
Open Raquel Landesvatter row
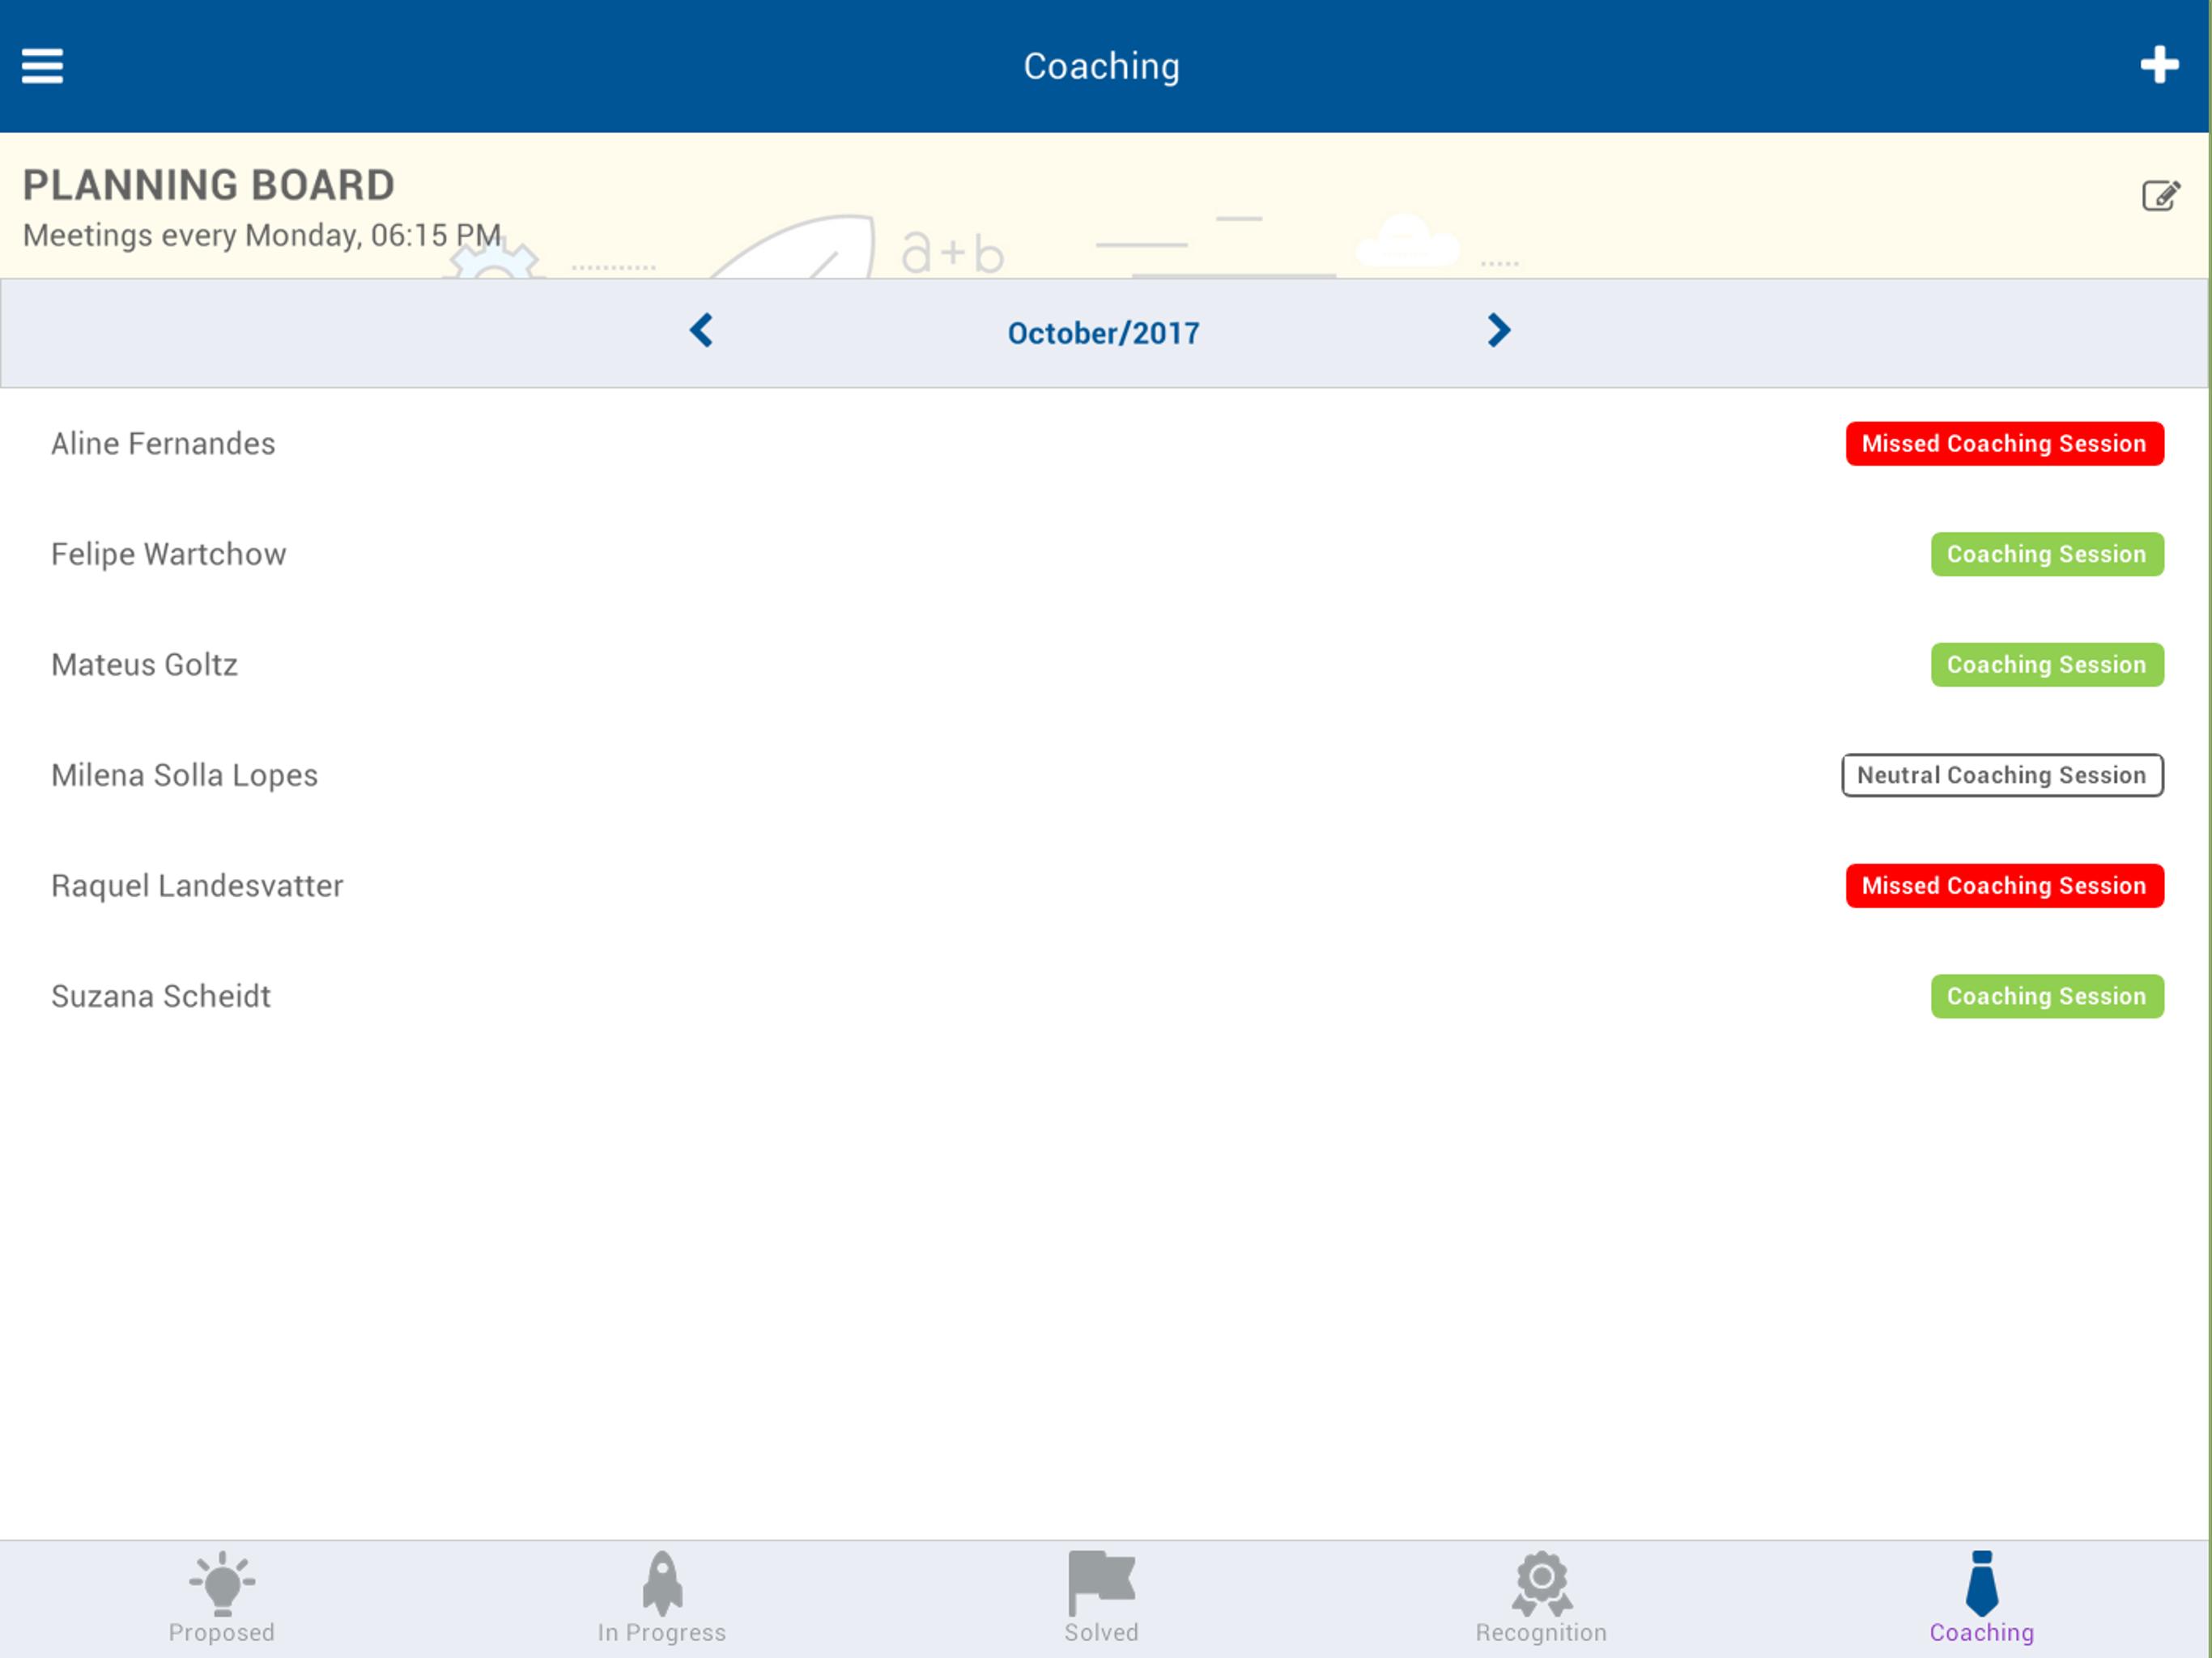[1104, 886]
